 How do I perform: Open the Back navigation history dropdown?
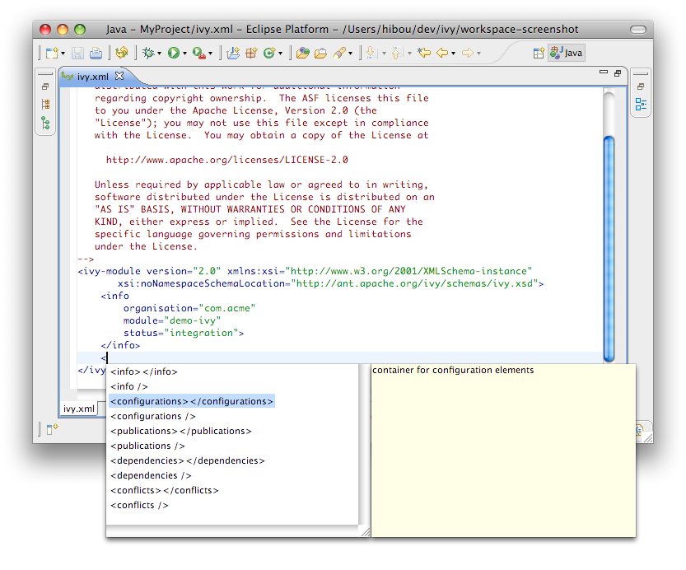454,54
